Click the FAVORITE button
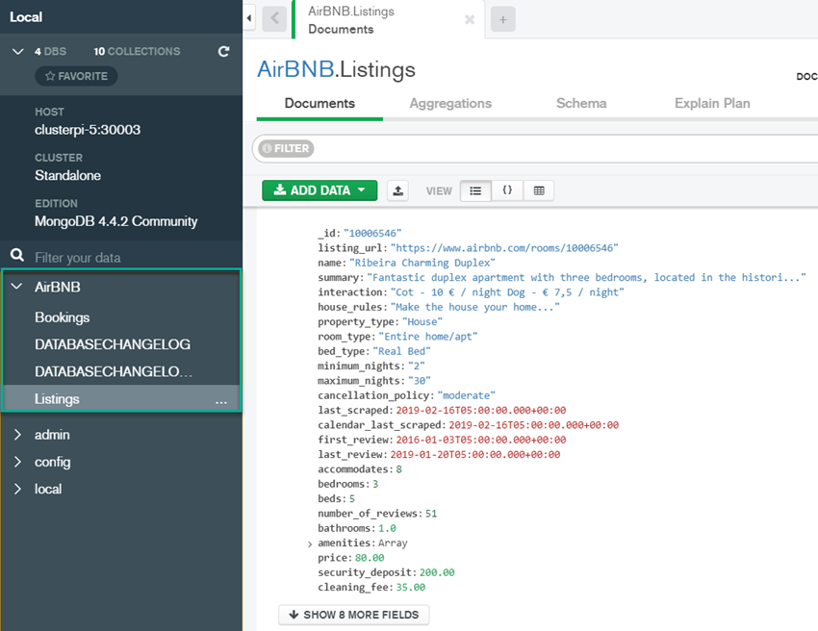Image resolution: width=818 pixels, height=631 pixels. click(76, 76)
